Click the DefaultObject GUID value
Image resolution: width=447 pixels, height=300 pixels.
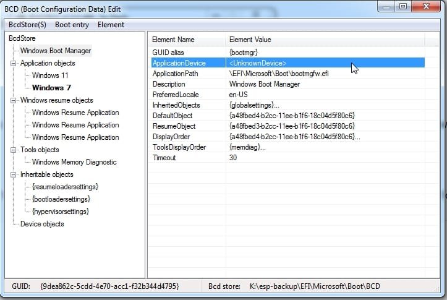[x=292, y=116]
